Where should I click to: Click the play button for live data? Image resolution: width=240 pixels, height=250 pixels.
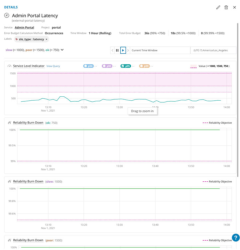(x=123, y=50)
